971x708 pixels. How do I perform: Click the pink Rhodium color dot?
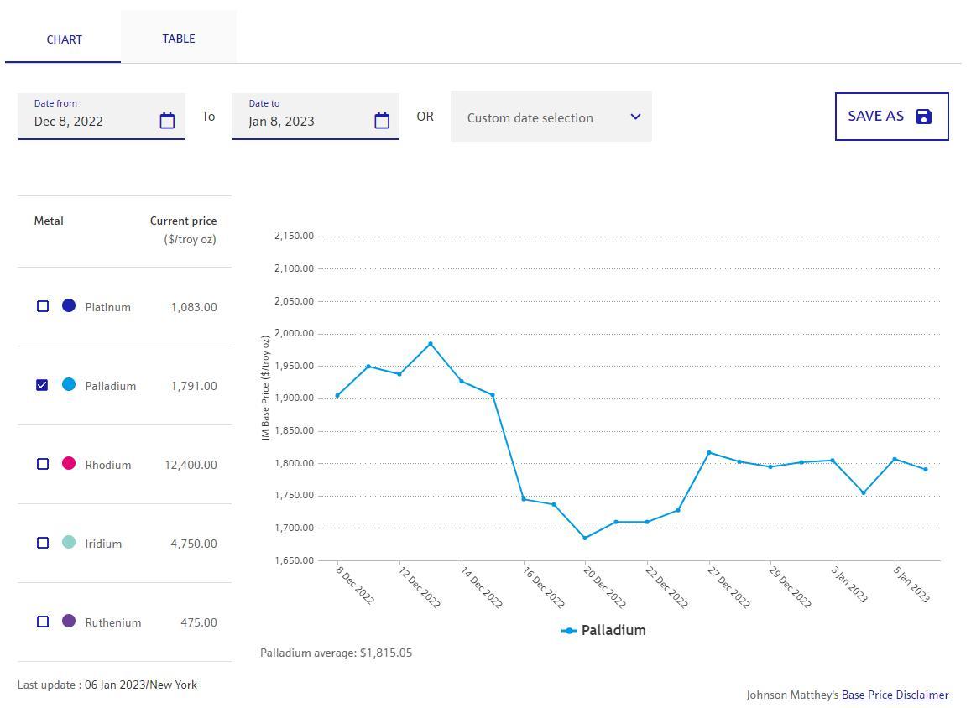tap(69, 463)
